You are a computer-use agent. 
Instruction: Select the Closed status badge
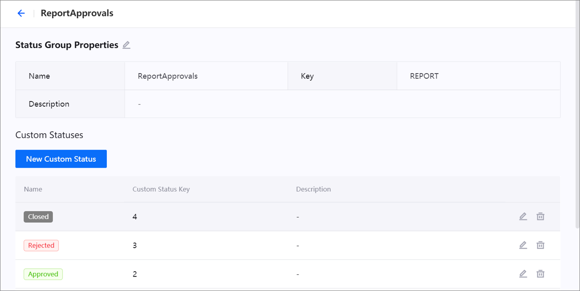click(38, 217)
